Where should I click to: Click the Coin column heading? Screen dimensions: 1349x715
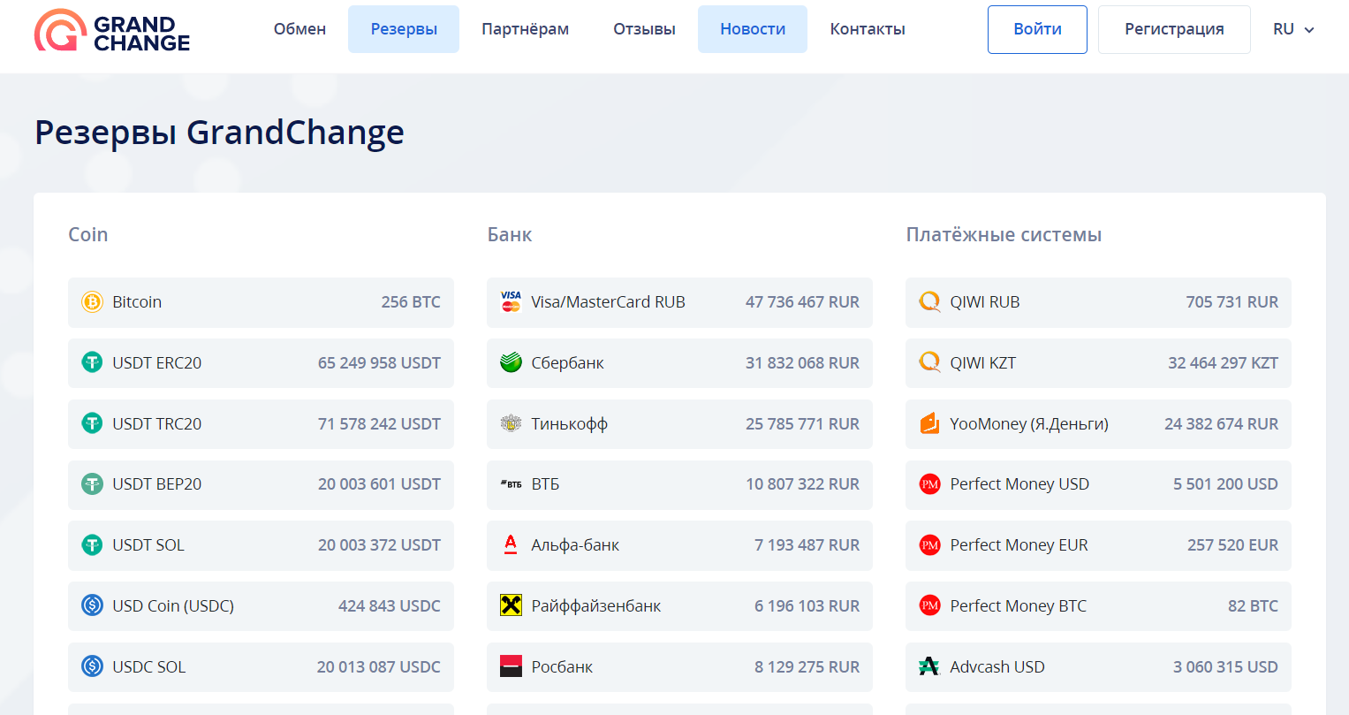coord(88,235)
